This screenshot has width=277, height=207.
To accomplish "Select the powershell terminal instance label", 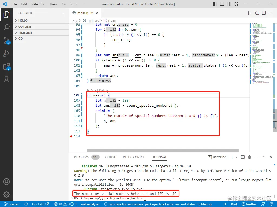I will 217,157.
